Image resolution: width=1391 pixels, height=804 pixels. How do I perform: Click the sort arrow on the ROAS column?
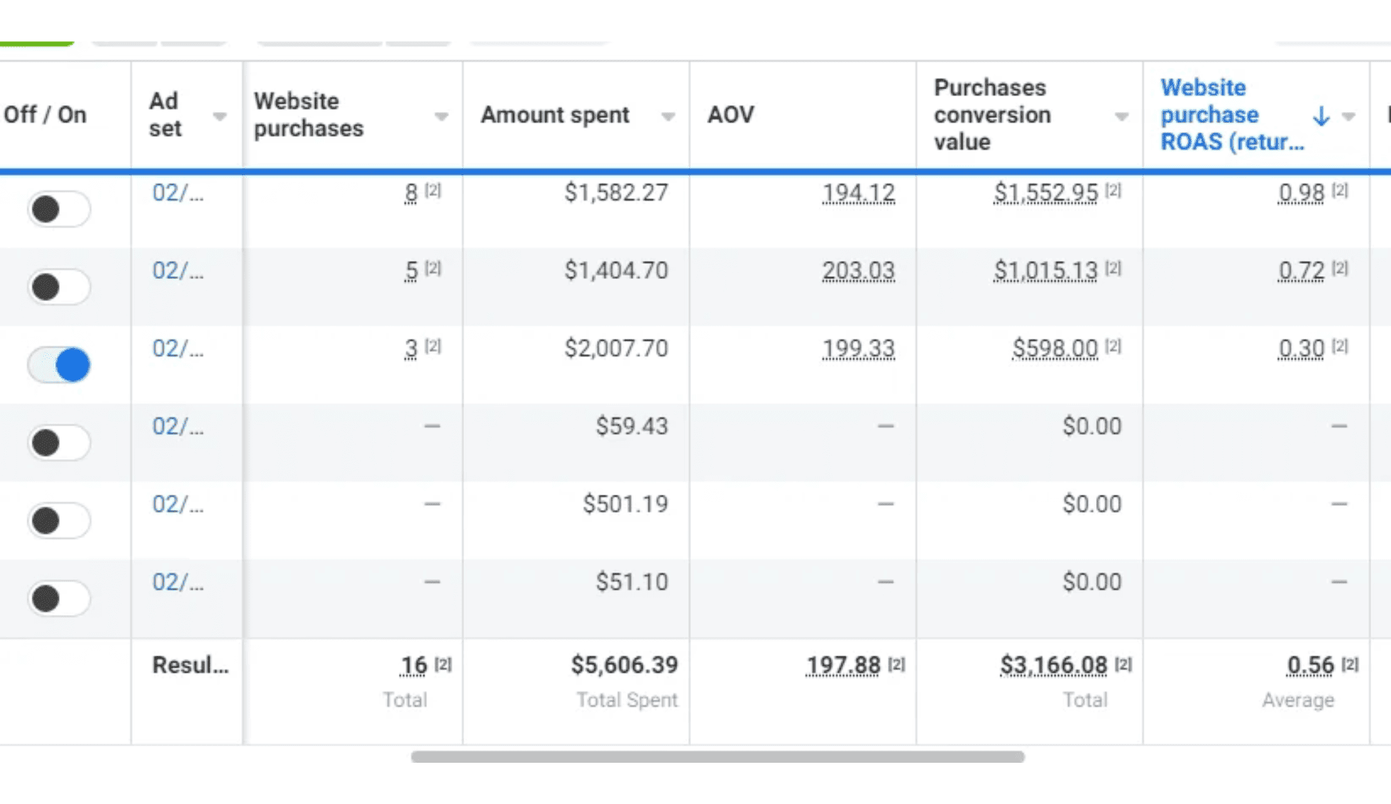click(x=1320, y=115)
